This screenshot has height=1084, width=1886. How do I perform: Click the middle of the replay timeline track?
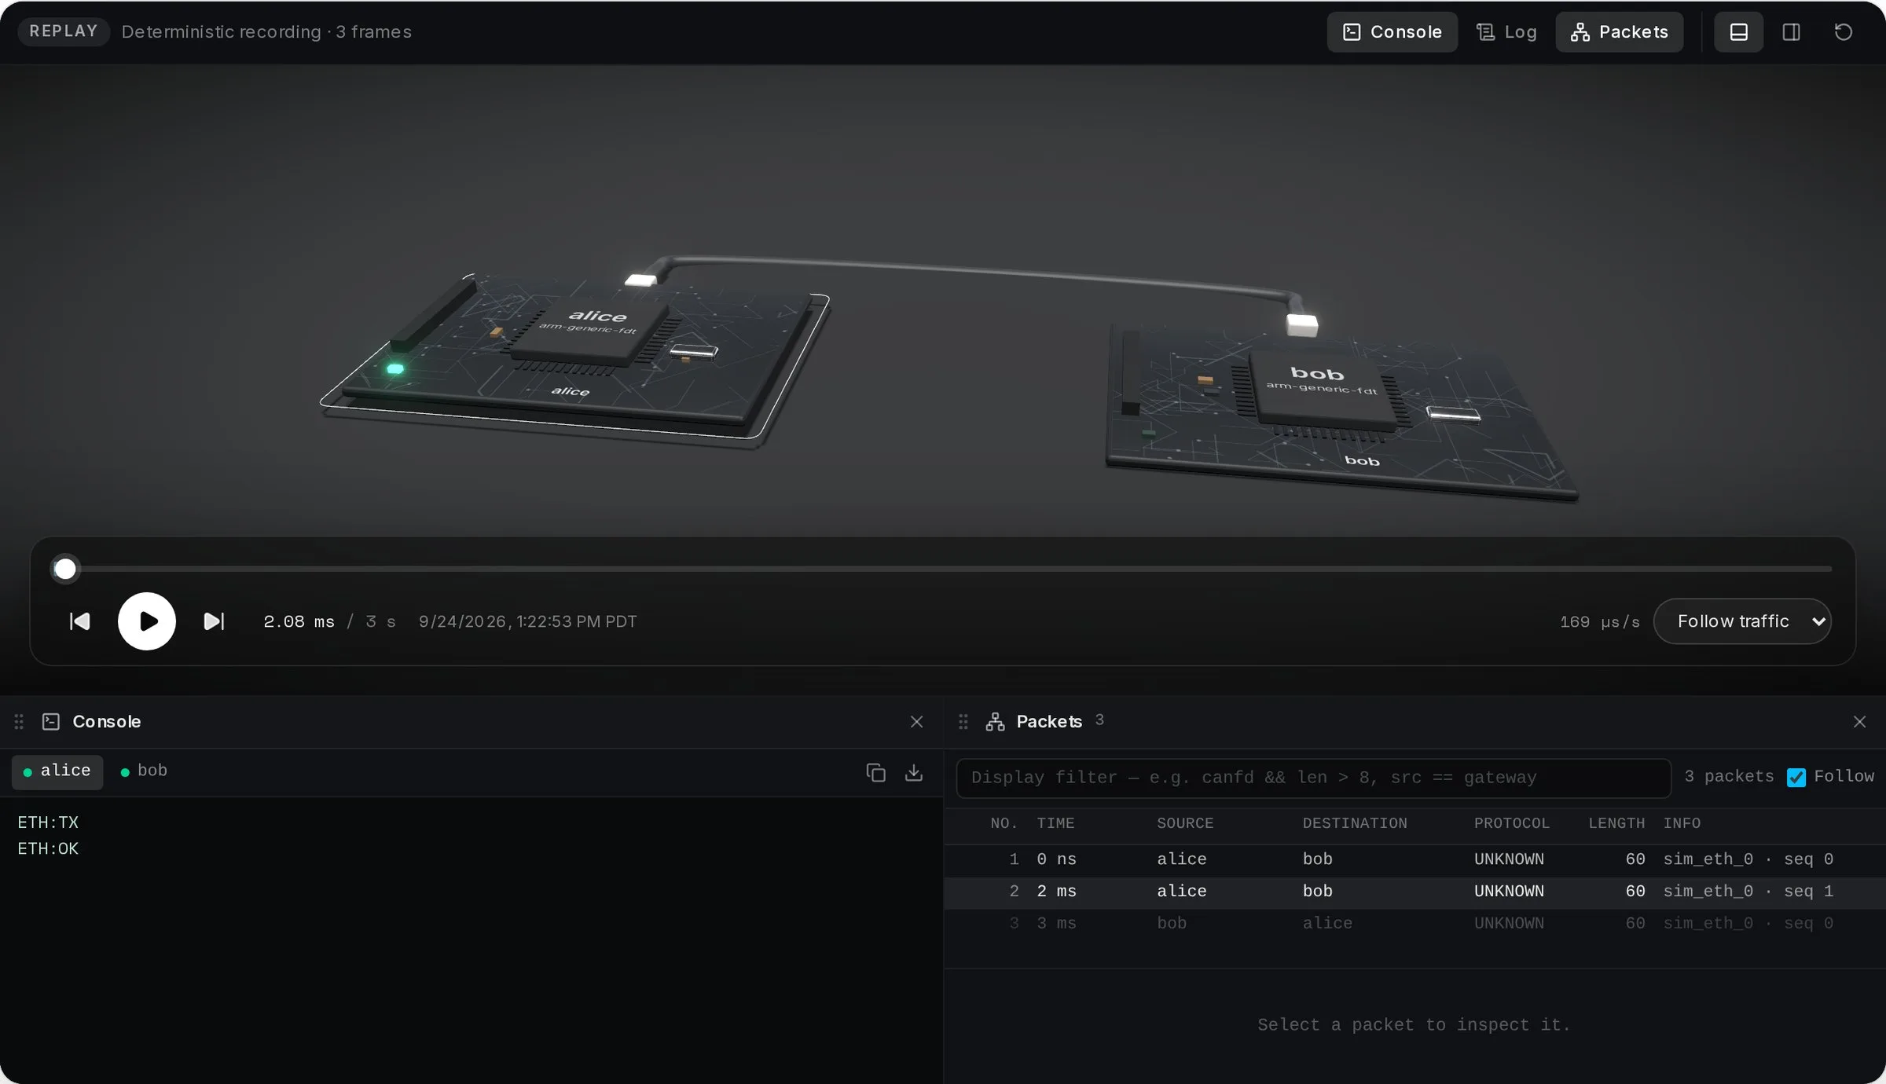943,569
